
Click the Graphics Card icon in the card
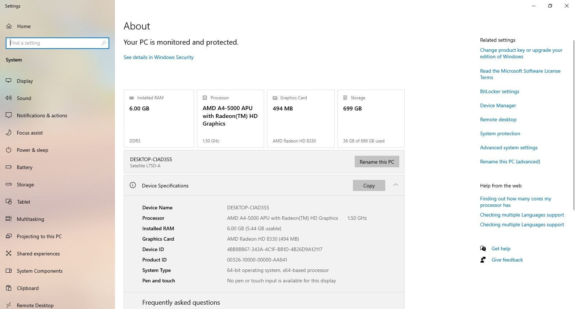(275, 98)
